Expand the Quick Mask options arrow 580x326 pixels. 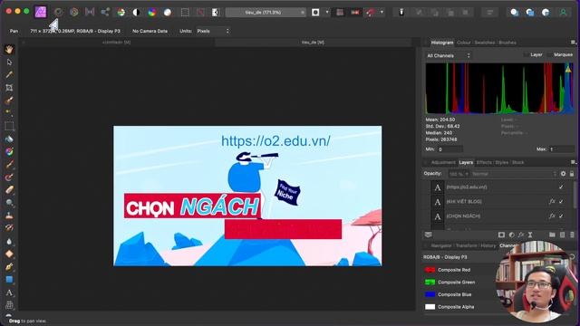[x=327, y=12]
